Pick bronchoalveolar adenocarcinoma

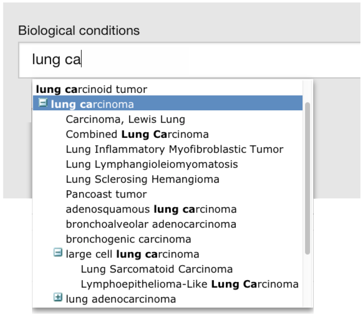[151, 224]
